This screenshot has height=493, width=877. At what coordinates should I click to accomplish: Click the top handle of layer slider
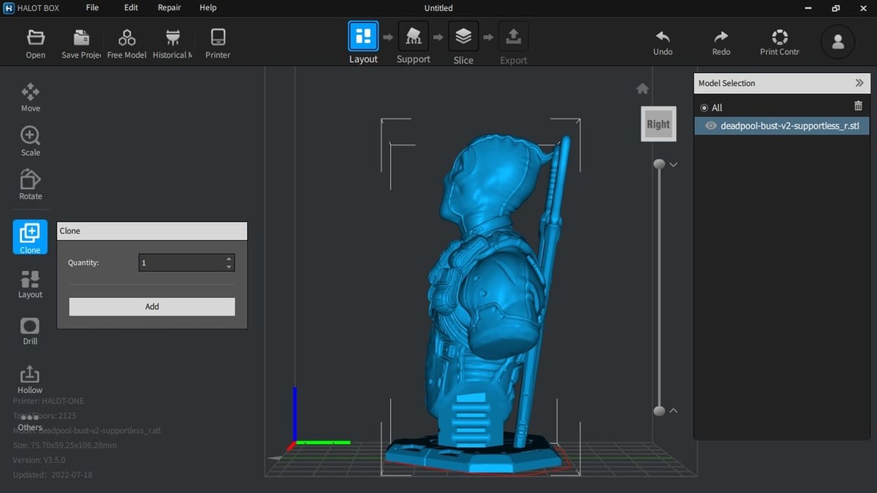coord(659,164)
